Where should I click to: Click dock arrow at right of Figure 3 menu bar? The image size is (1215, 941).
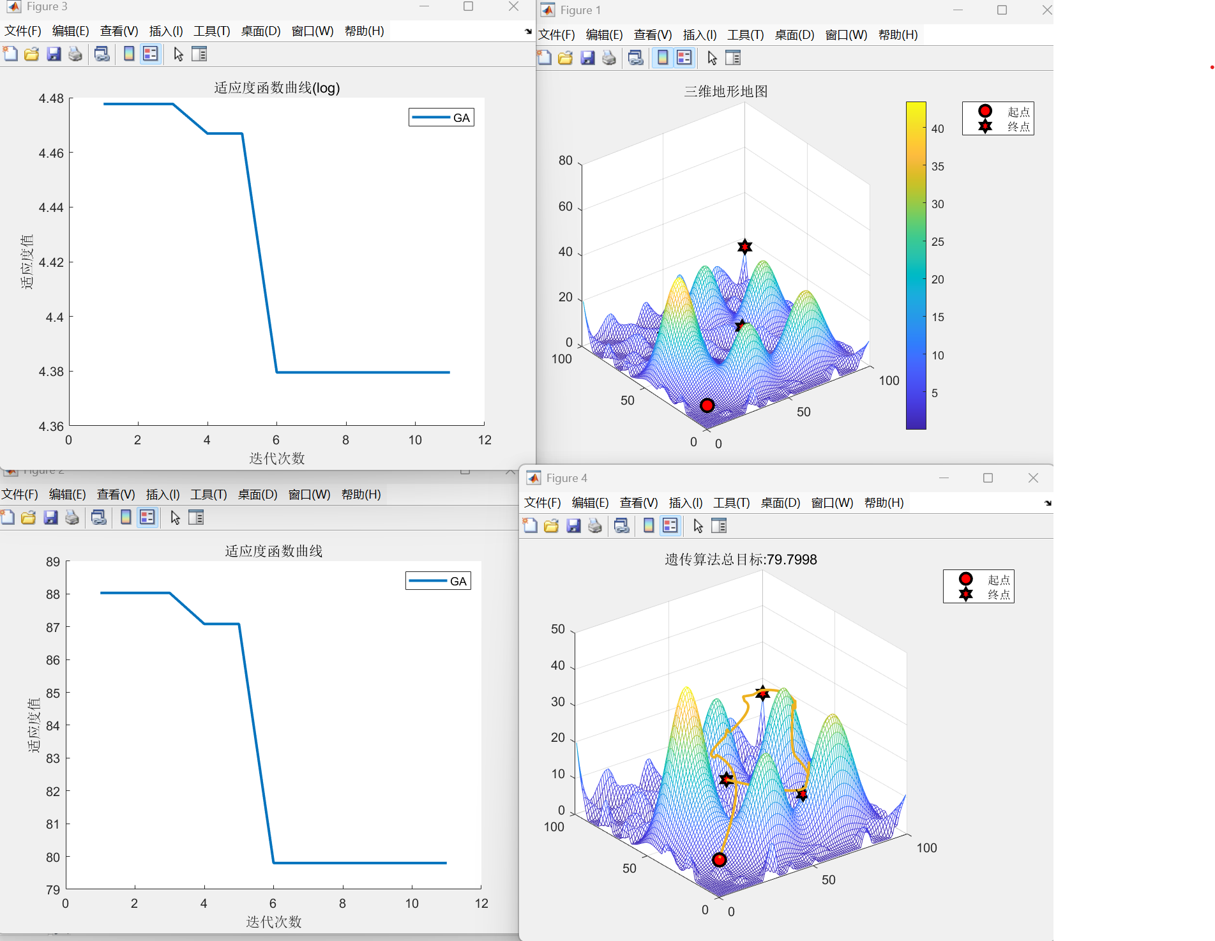[x=528, y=31]
